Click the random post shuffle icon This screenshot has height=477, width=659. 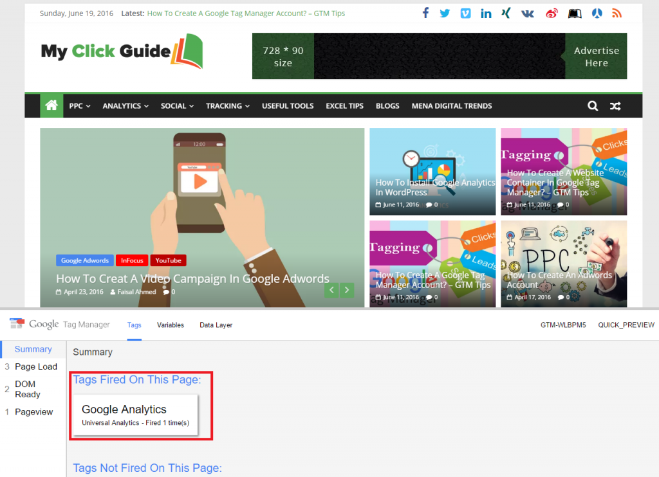615,106
